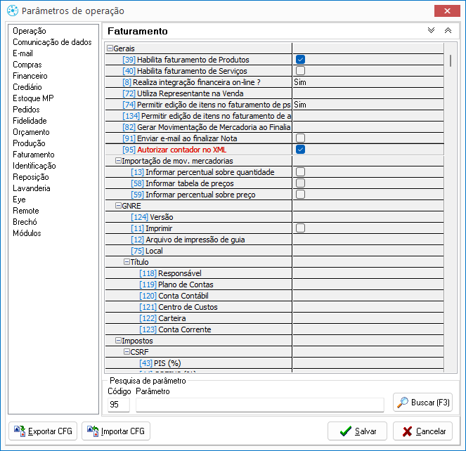
Task: Click the Parâmetro search text field
Action: pos(259,405)
